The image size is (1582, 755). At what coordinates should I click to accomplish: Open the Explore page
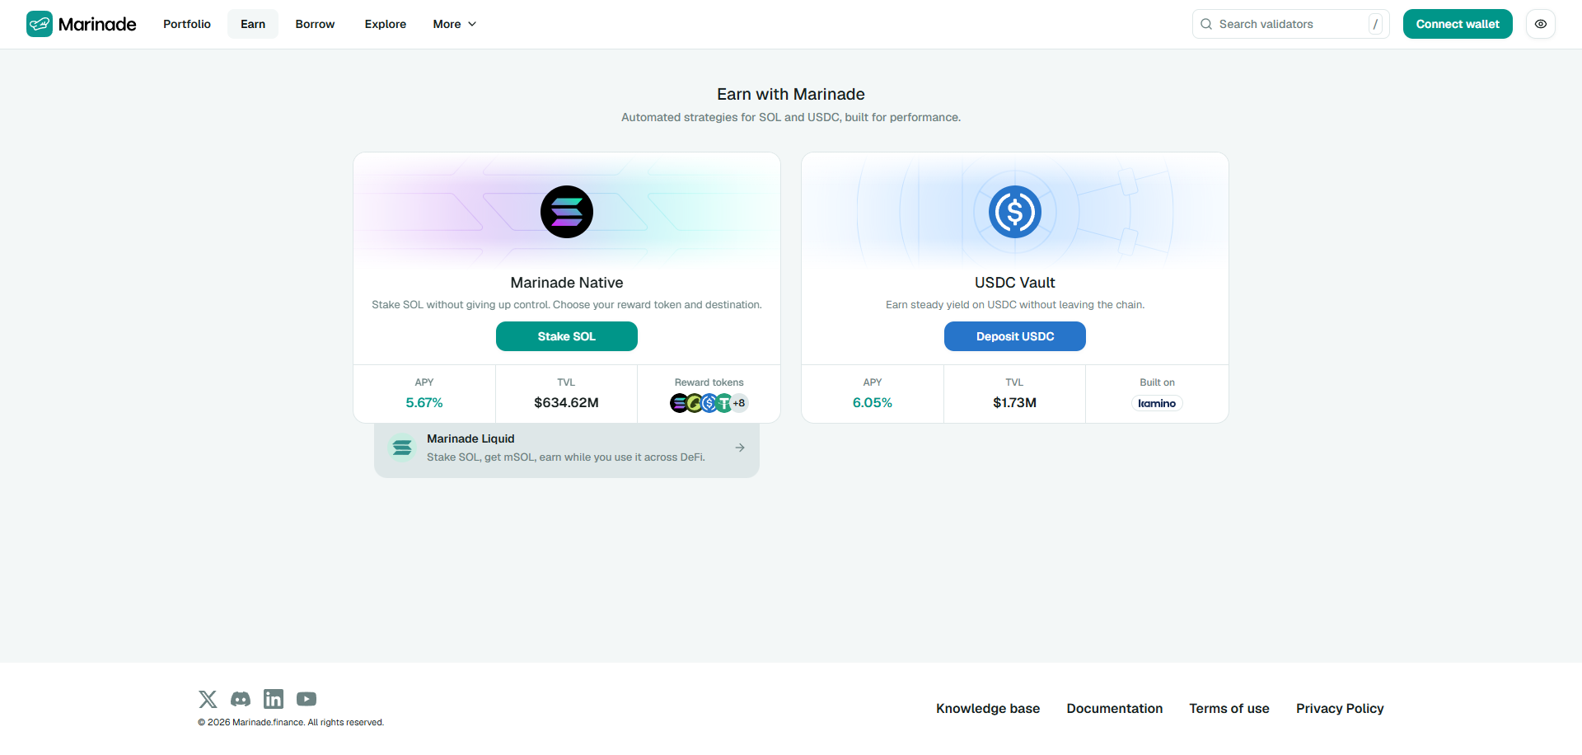point(386,24)
